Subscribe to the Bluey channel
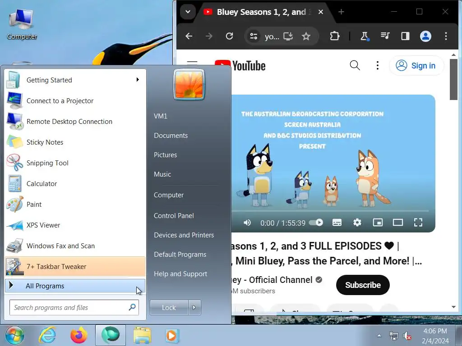Viewport: 462px width, 346px height. point(363,285)
